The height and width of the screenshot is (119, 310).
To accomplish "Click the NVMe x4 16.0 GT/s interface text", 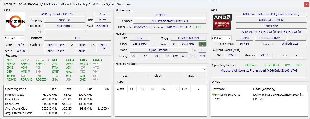I will point(228,95).
